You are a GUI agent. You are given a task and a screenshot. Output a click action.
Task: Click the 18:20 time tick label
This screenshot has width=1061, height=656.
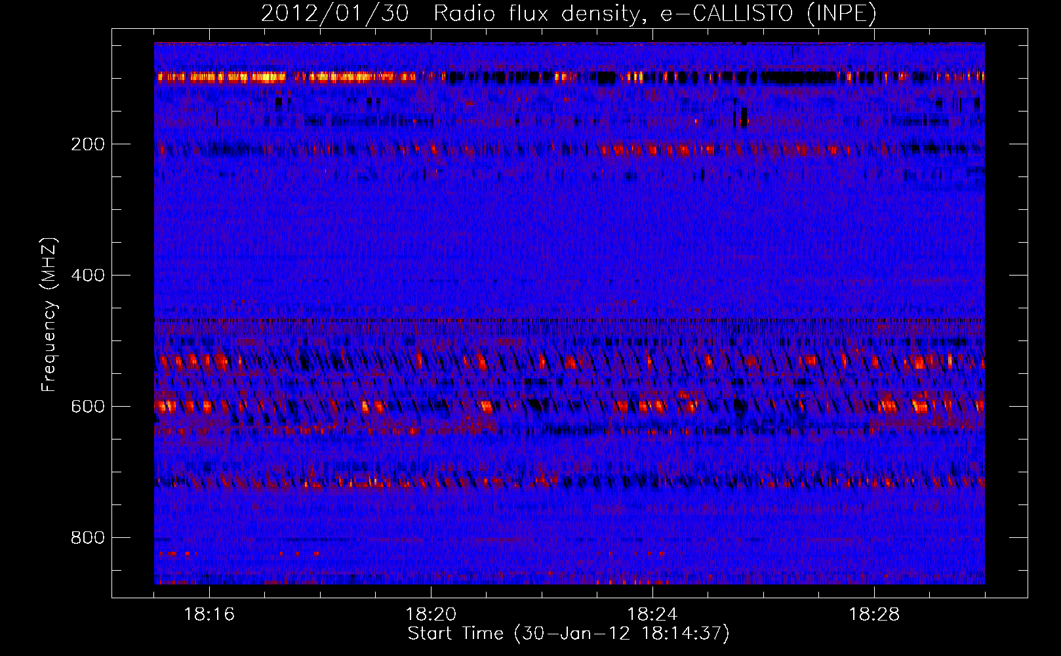pyautogui.click(x=431, y=615)
